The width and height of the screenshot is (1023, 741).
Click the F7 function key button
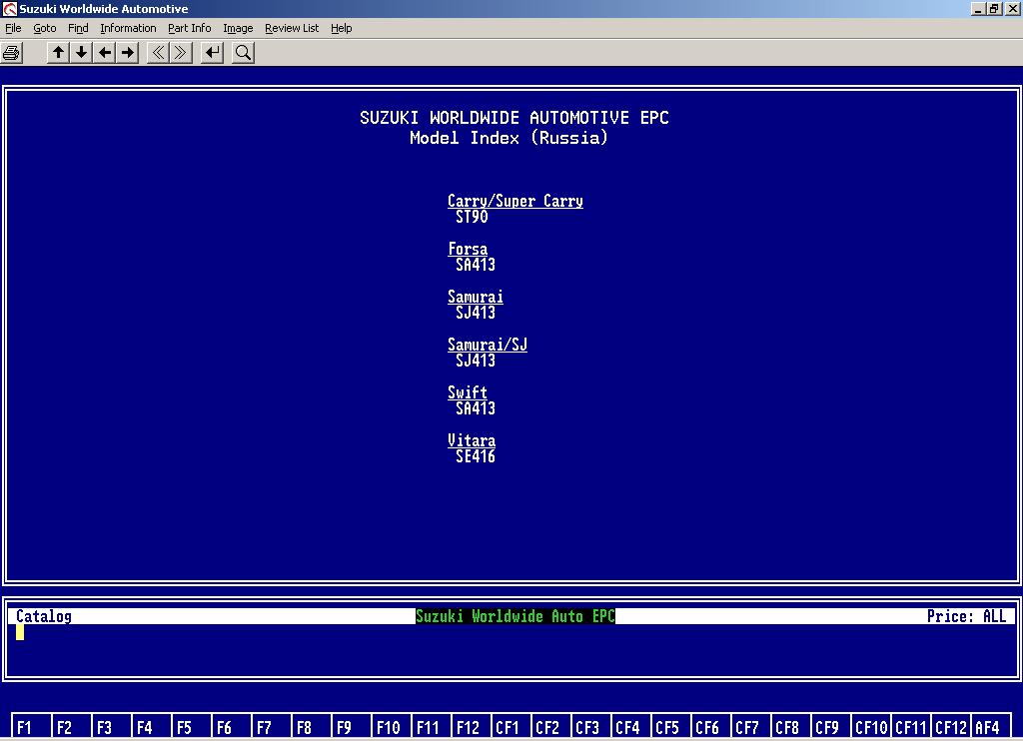(x=271, y=727)
